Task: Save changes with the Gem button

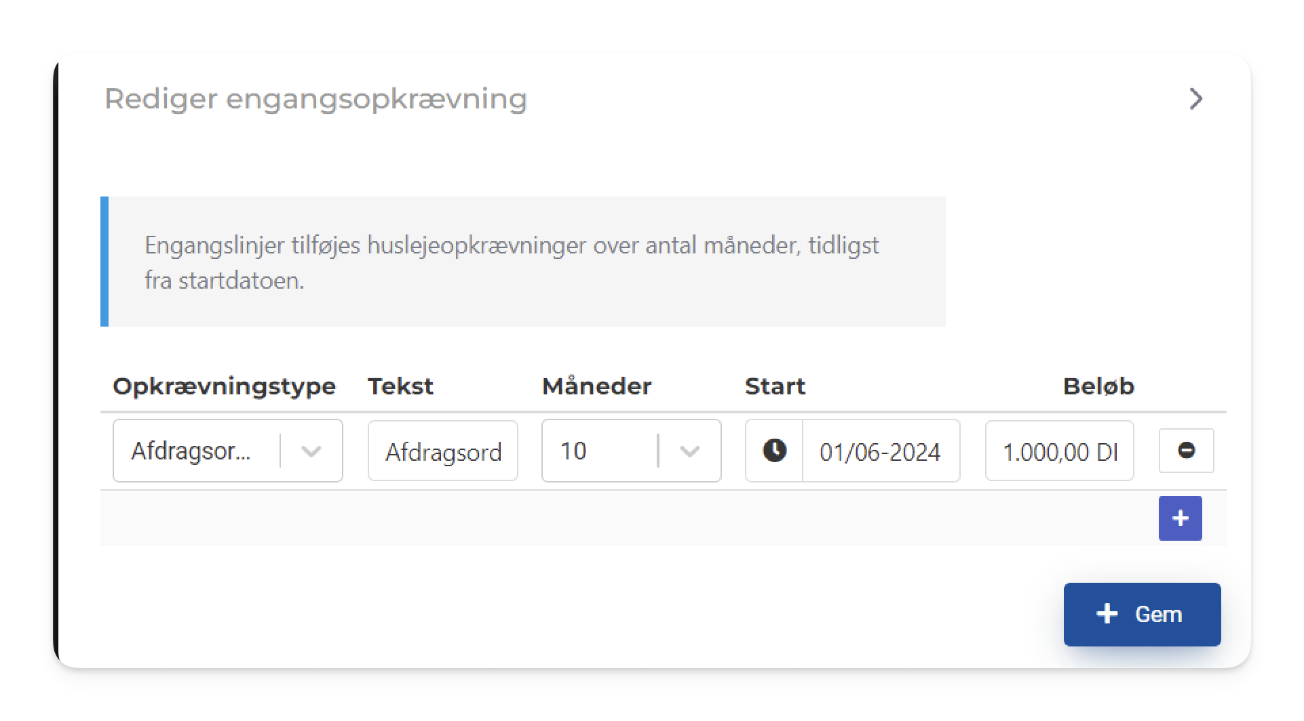Action: pyautogui.click(x=1142, y=614)
